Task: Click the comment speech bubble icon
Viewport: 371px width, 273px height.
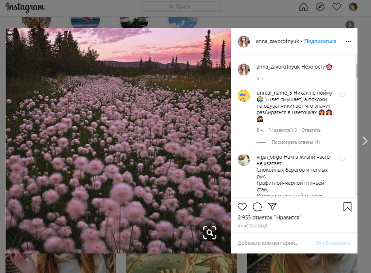Action: (x=257, y=207)
